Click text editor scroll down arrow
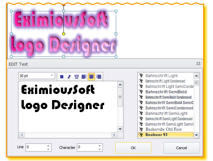 120,129
